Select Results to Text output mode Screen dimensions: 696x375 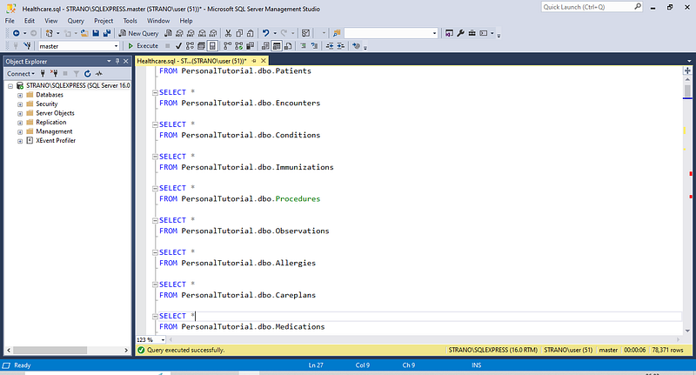(x=265, y=46)
